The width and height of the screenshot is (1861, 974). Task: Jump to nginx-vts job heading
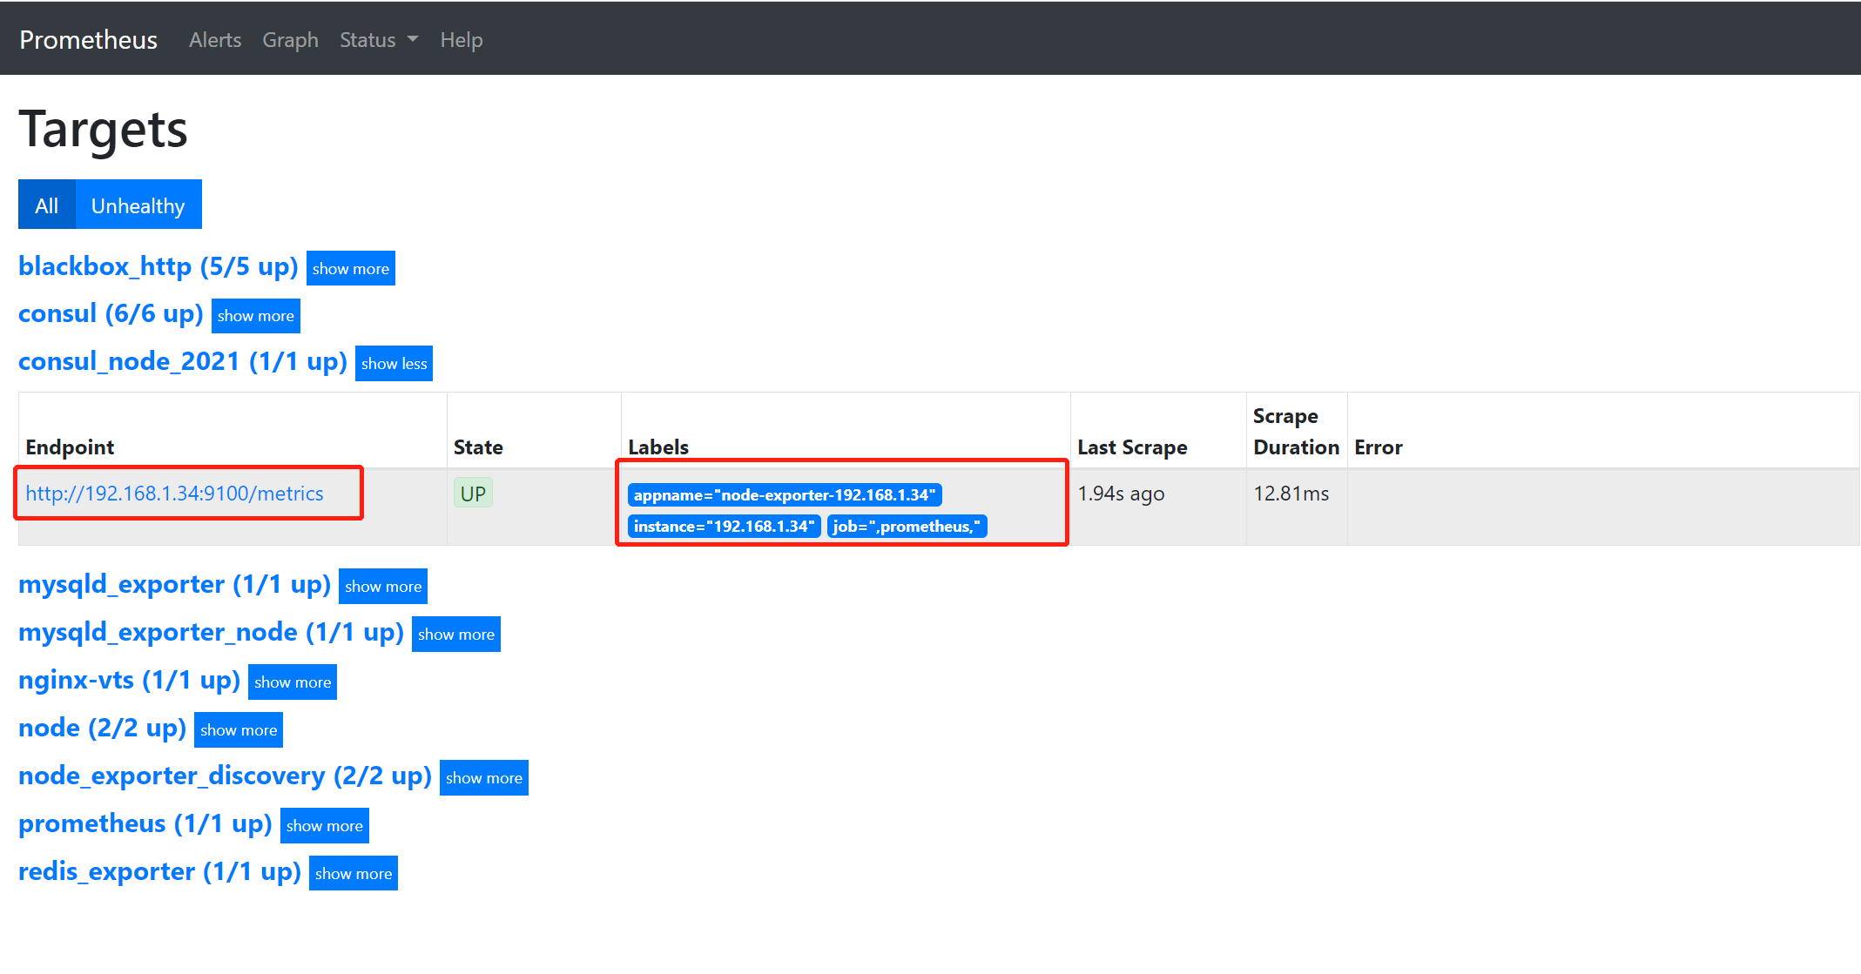tap(129, 680)
